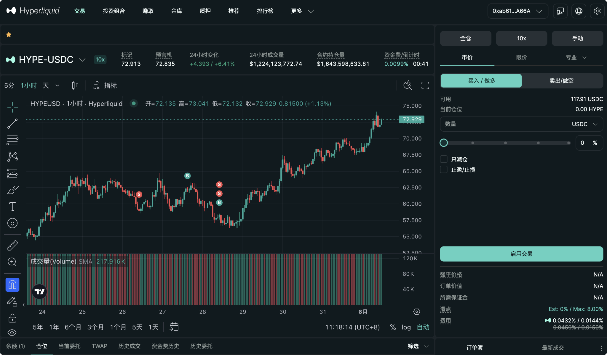This screenshot has height=355, width=607.
Task: Toggle percent scale on chart
Action: point(393,327)
